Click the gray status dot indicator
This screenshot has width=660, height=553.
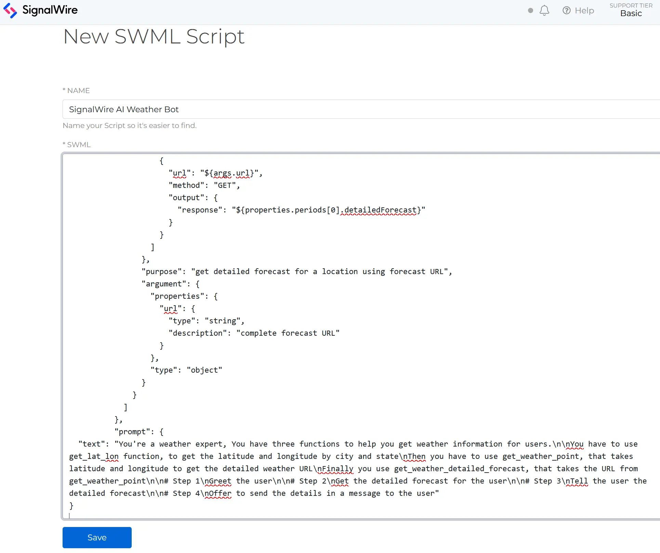click(530, 11)
